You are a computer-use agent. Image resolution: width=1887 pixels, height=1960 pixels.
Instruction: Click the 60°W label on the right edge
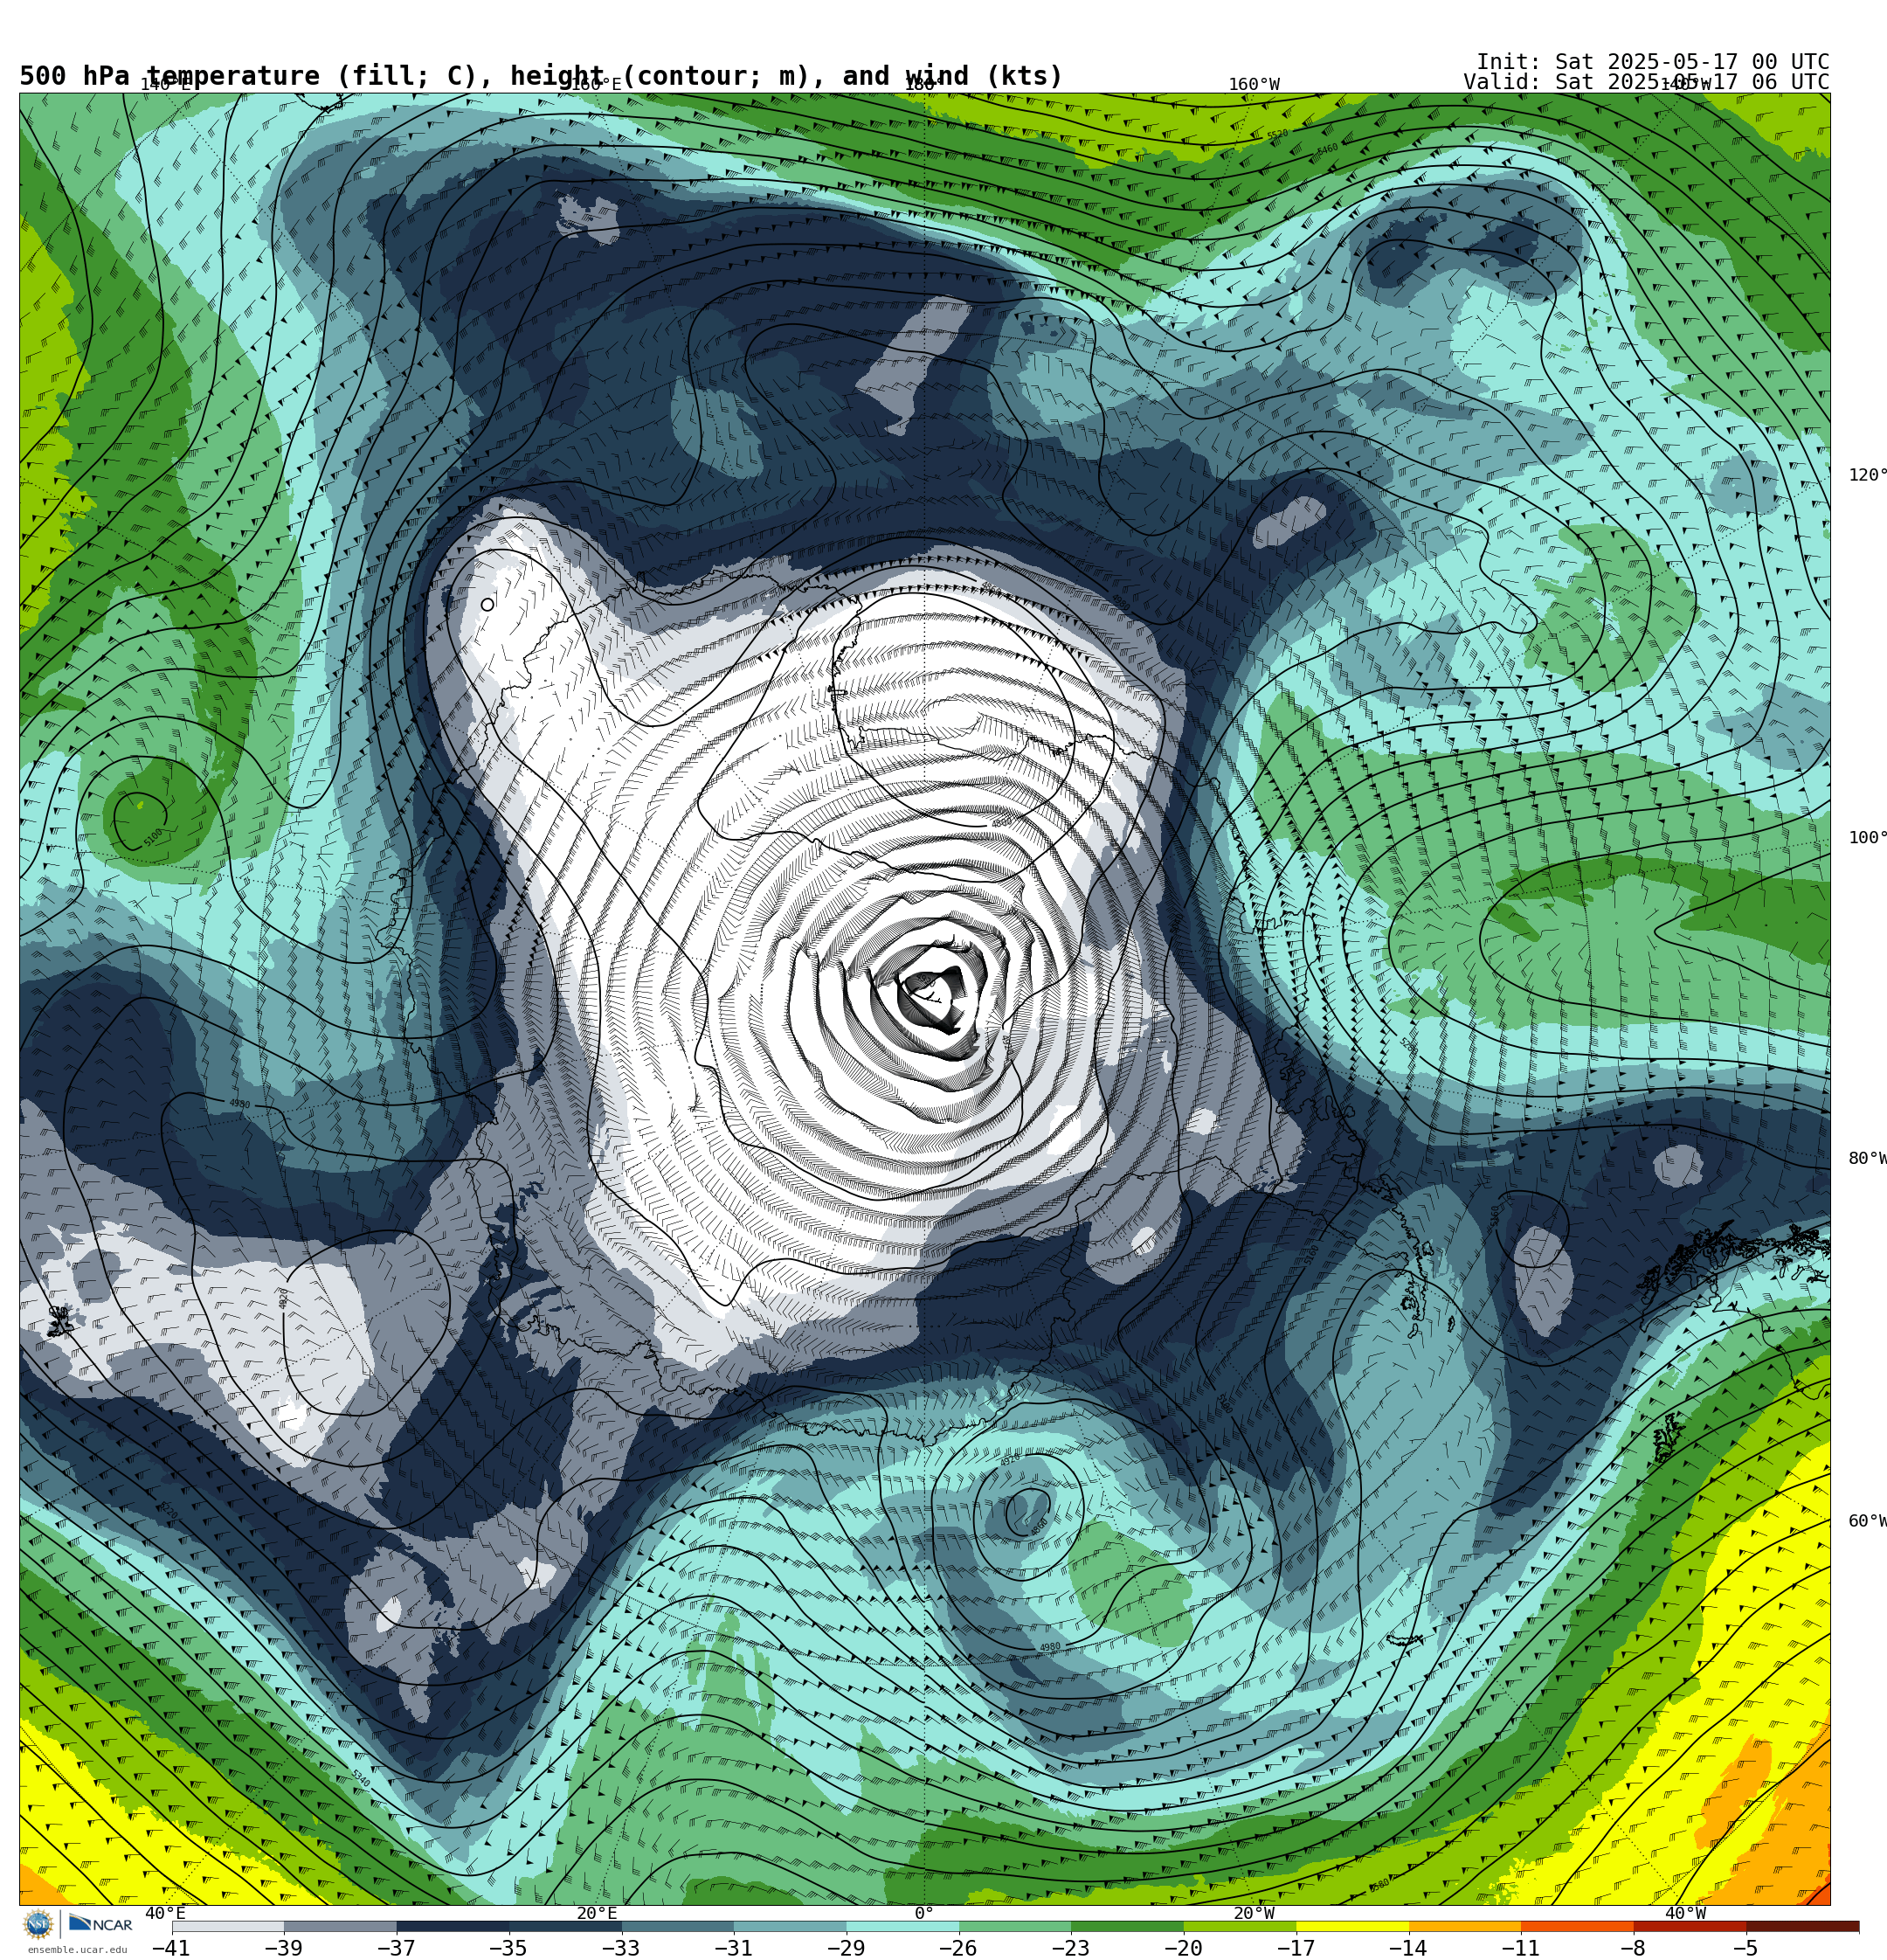point(1867,1521)
